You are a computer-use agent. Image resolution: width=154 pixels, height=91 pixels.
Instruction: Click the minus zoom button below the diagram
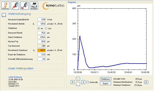click(x=78, y=84)
